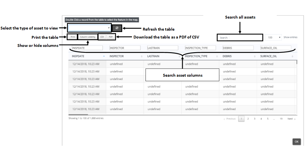Download the table as CSV
306x148 pixels.
pyautogui.click(x=102, y=37)
